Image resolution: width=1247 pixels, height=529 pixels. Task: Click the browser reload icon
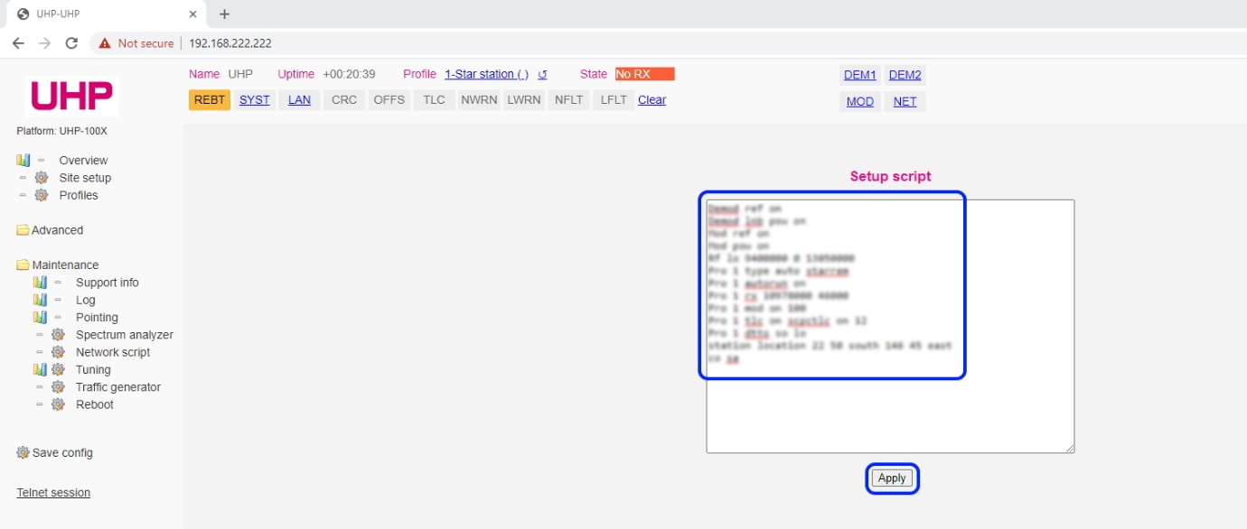tap(72, 43)
